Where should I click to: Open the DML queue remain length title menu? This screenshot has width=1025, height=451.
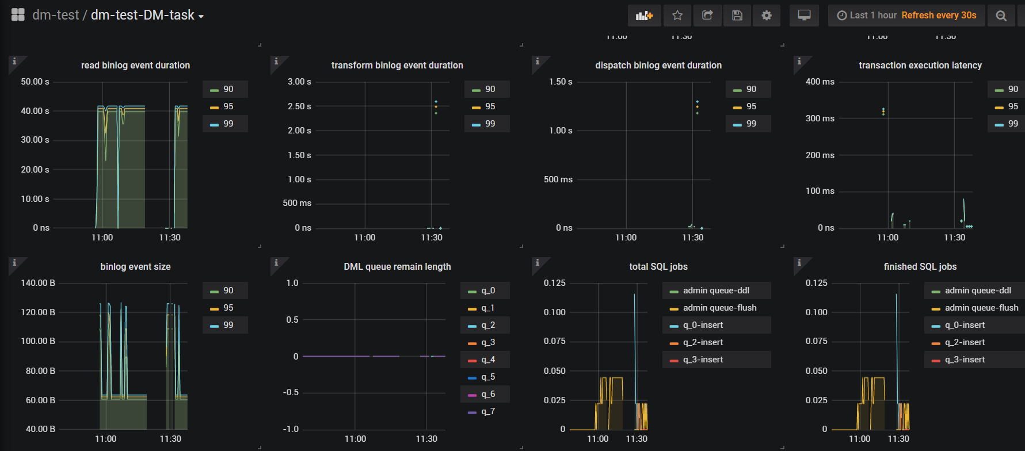(397, 266)
